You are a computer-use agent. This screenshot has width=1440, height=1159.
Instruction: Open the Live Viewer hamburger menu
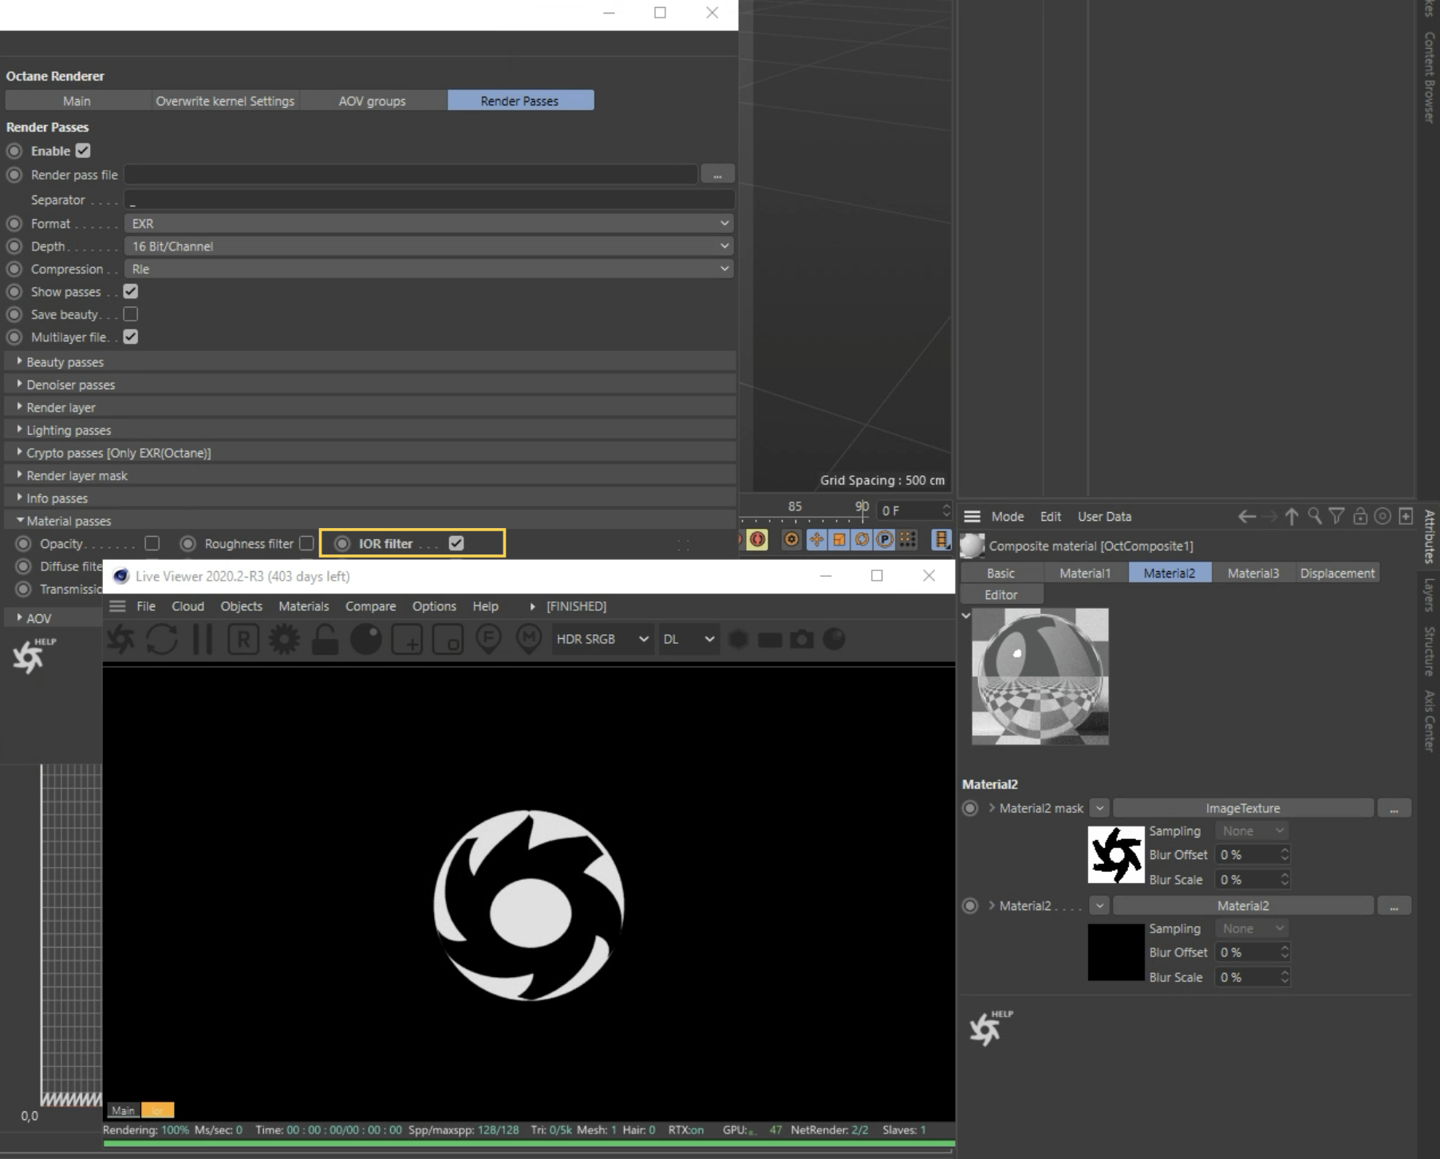117,606
